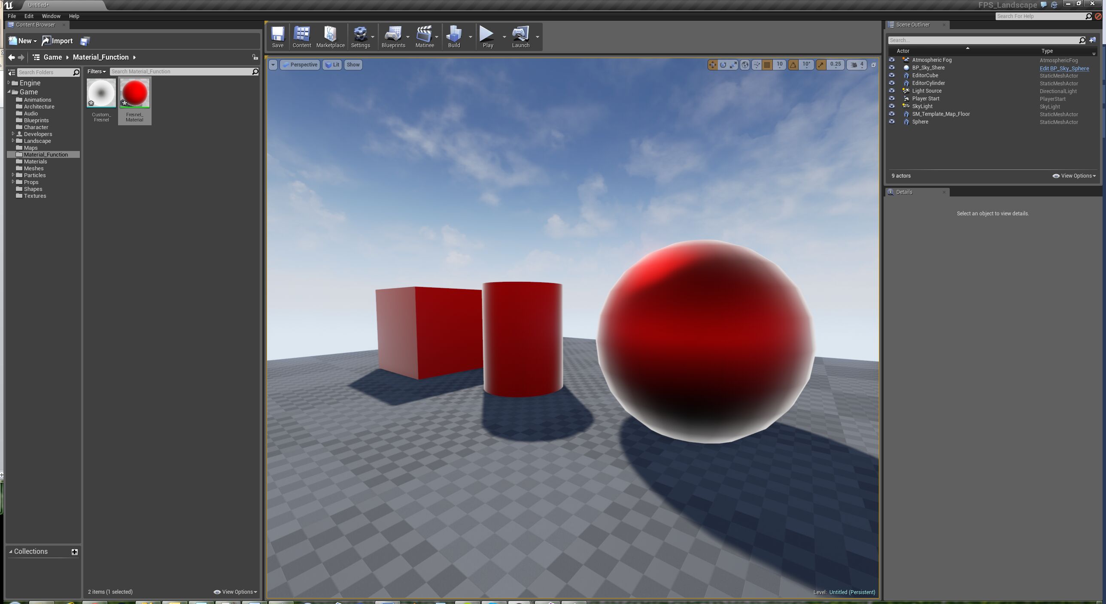Image resolution: width=1106 pixels, height=604 pixels.
Task: Select the Rotate transform tool in viewport
Action: [x=722, y=64]
